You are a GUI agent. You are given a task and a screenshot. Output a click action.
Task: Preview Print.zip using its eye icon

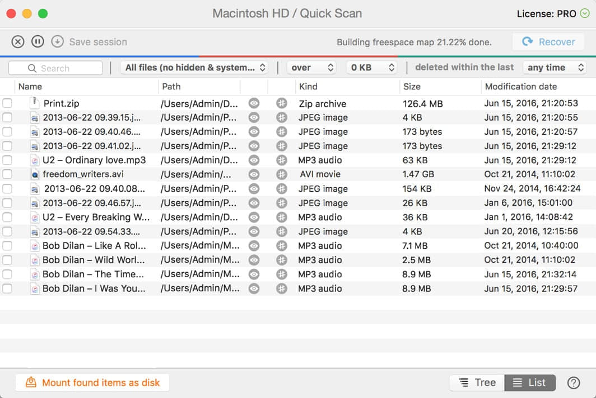(x=254, y=103)
